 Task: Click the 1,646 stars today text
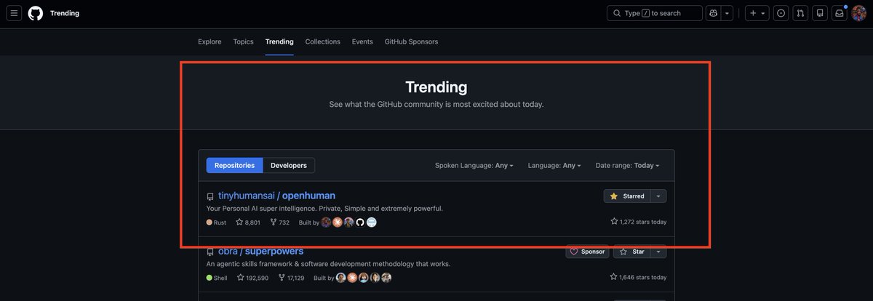point(638,277)
